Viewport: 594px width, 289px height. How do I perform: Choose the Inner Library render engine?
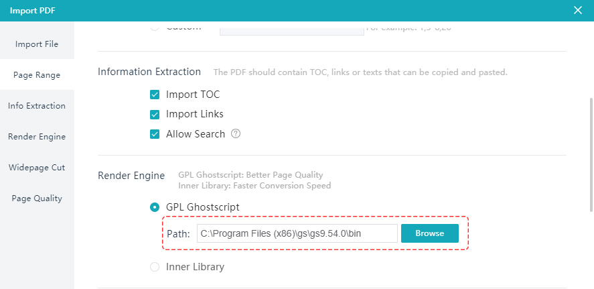[155, 267]
